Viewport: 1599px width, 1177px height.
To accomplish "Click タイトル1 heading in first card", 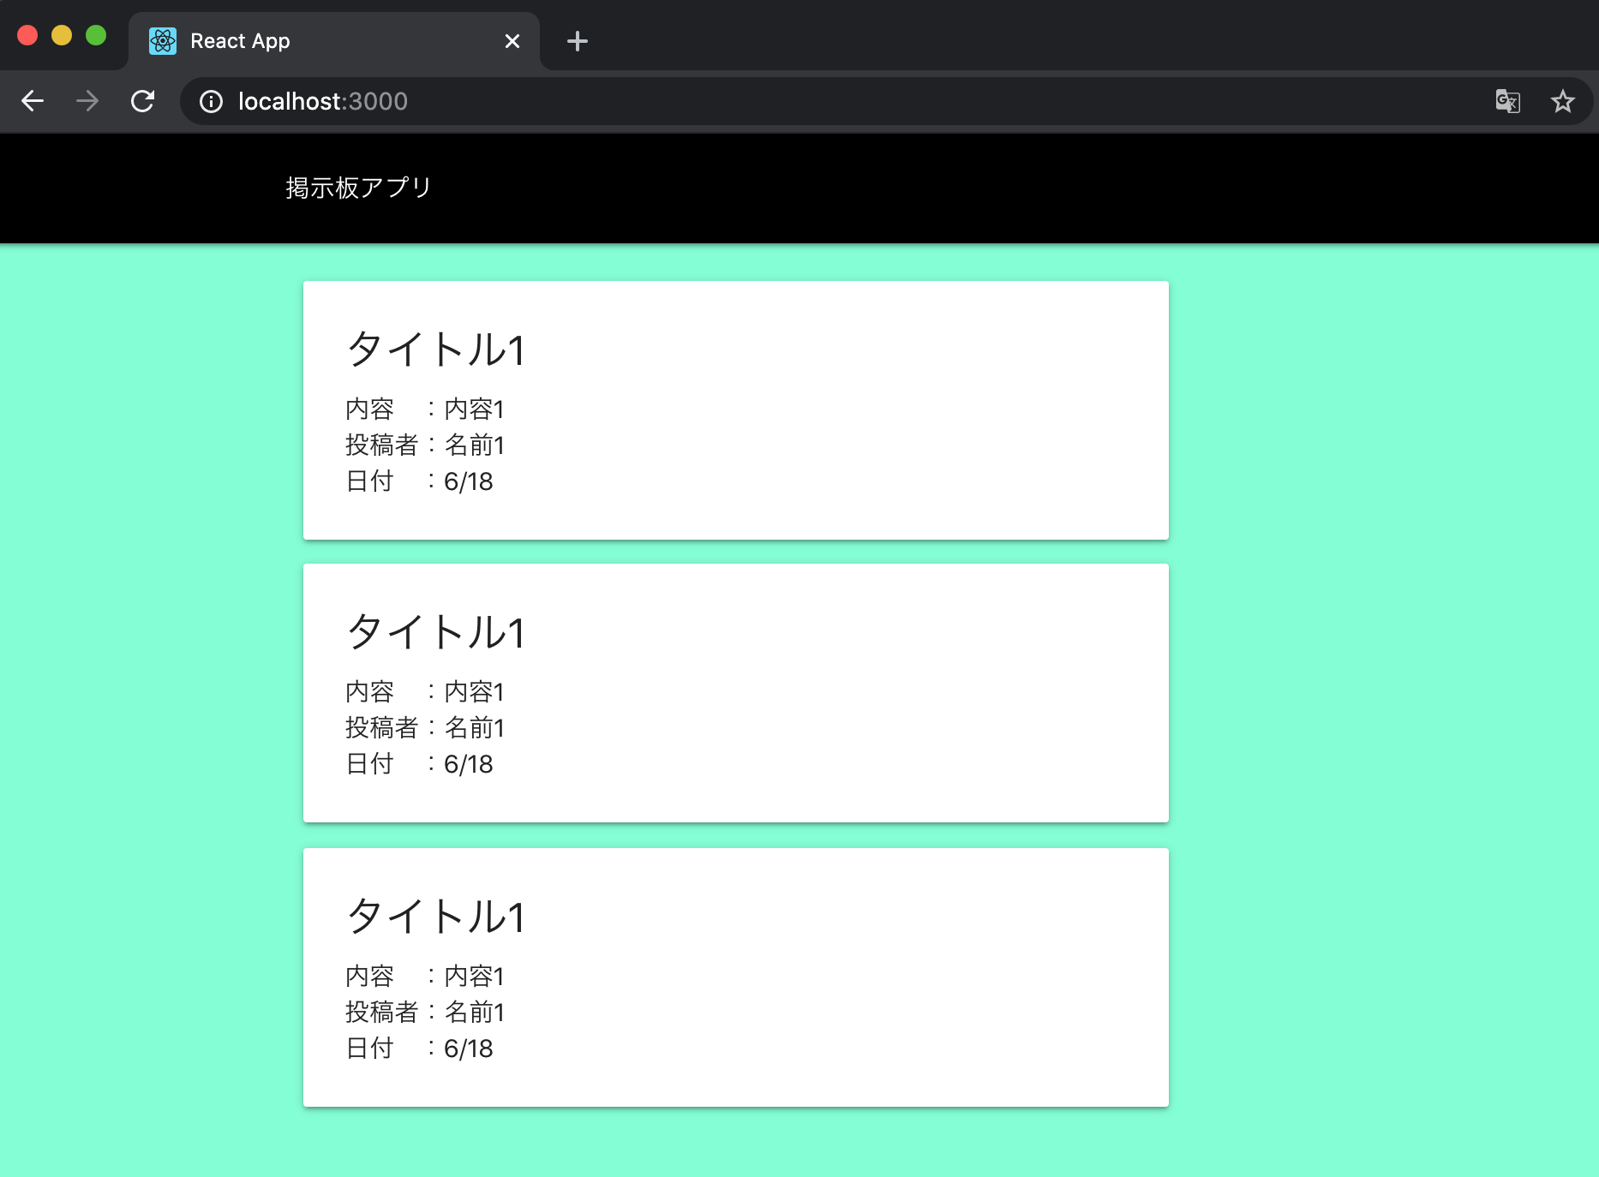I will 435,349.
